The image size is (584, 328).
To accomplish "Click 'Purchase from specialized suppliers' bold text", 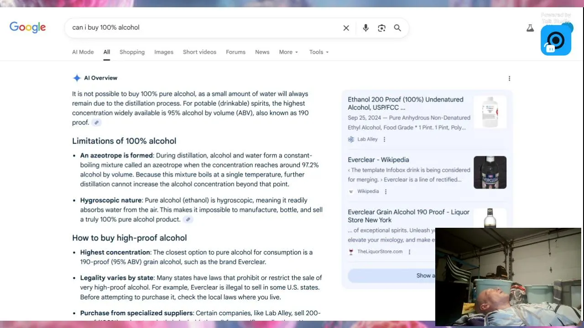I will [136, 313].
